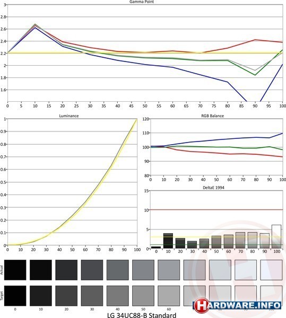This screenshot has height=318, width=286.
Task: Select the Target swatch for level 40
Action: pos(117,296)
